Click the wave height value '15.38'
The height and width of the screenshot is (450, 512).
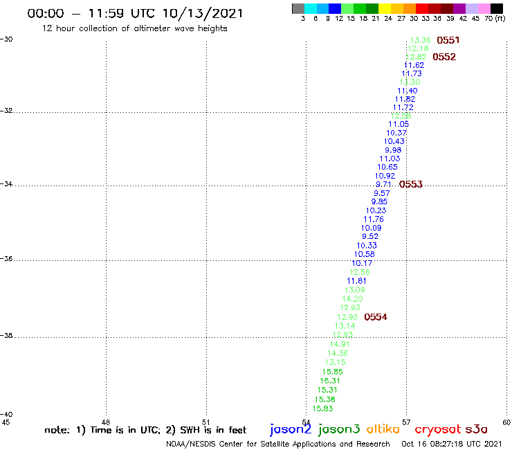pyautogui.click(x=325, y=399)
